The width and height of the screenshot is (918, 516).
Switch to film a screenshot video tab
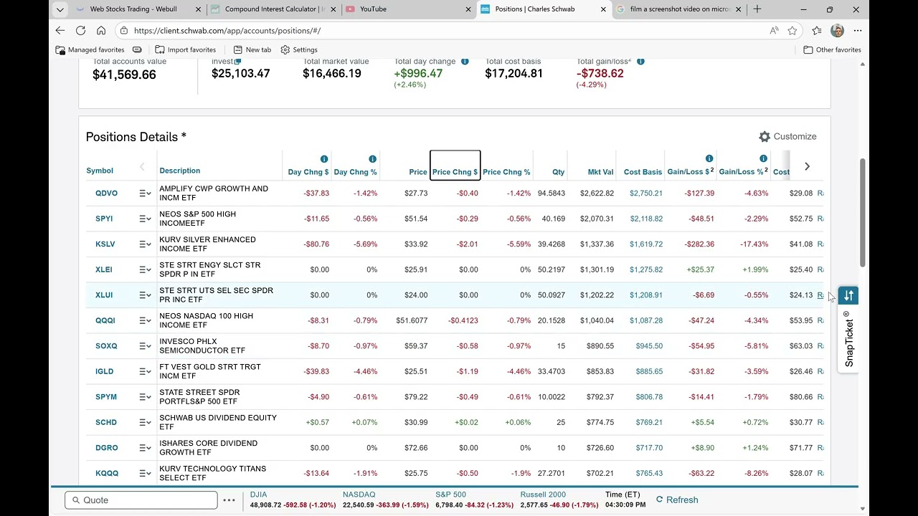[x=680, y=9]
